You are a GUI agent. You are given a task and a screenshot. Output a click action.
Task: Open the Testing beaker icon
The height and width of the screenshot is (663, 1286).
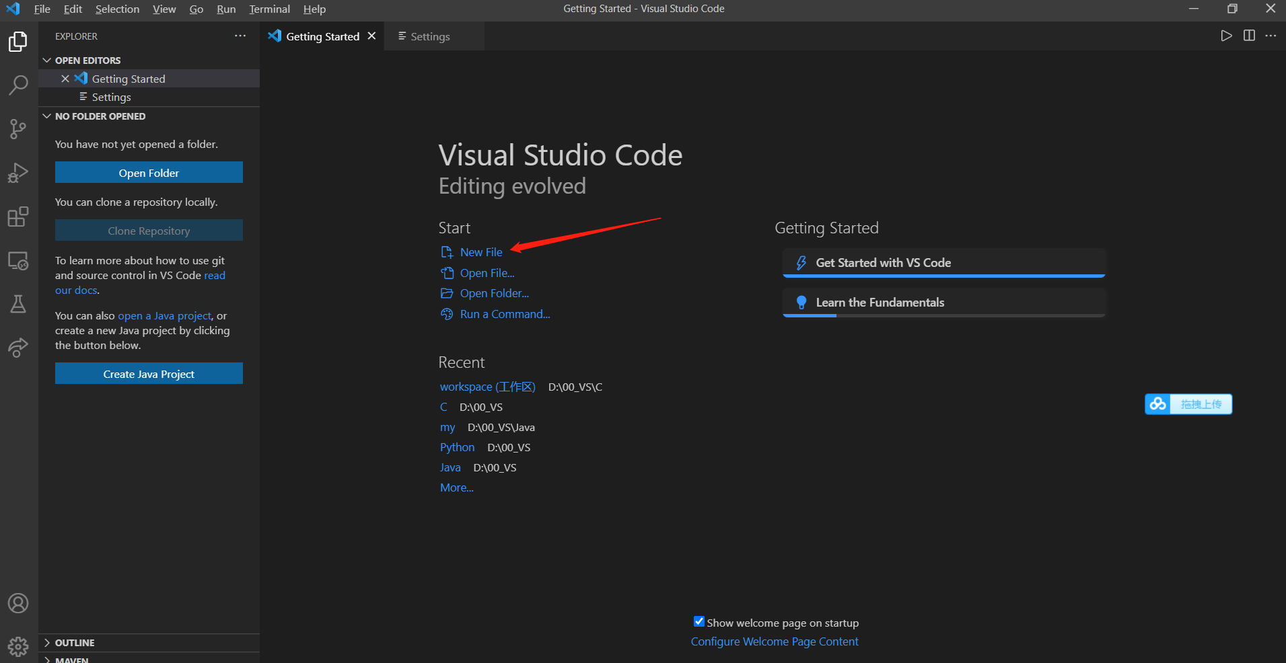(18, 304)
